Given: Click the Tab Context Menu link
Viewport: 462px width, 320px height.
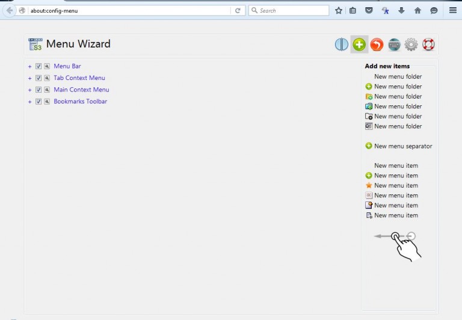Looking at the screenshot, I should click(79, 78).
